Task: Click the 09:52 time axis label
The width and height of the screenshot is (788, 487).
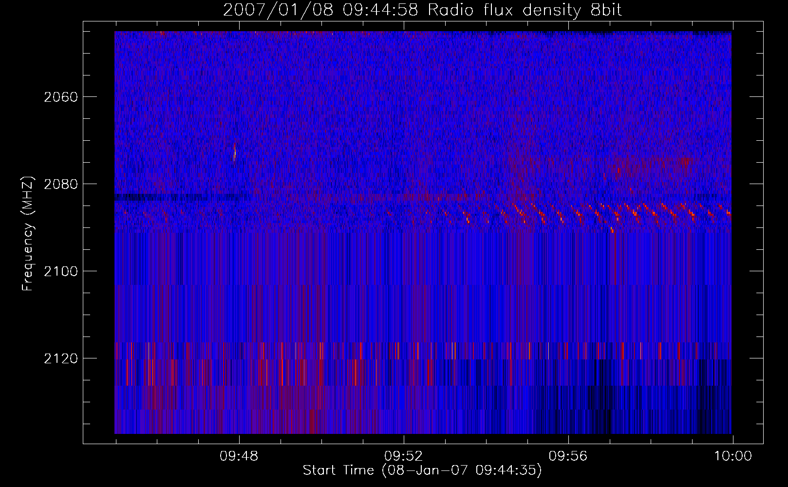Action: (403, 456)
